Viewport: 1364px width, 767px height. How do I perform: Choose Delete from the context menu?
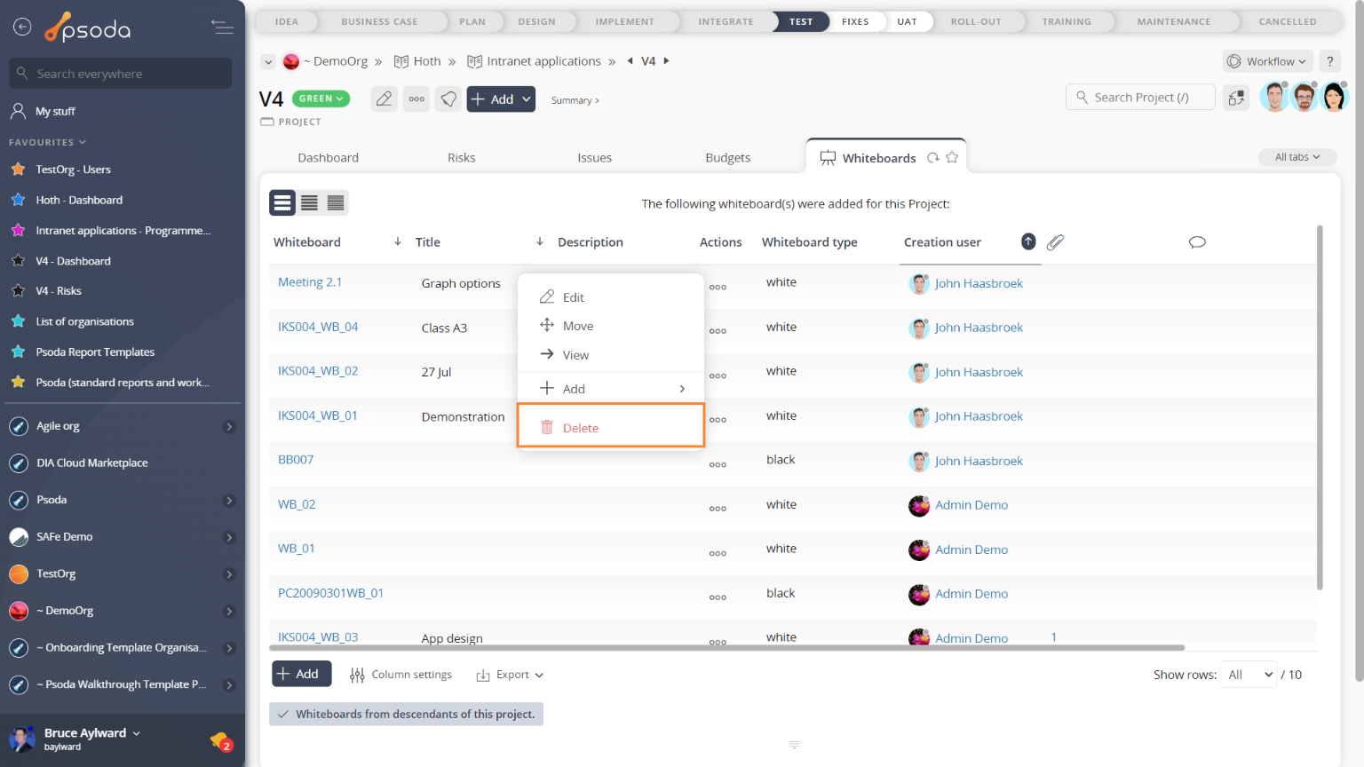tap(581, 428)
